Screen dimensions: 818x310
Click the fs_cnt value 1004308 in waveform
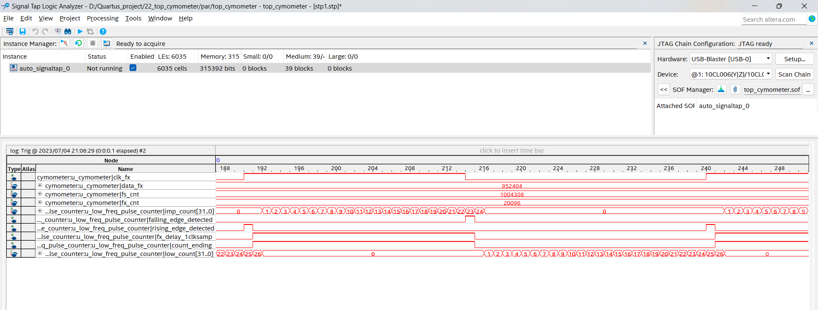512,195
